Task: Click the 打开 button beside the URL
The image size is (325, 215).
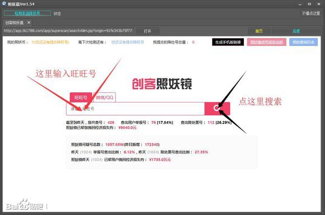Action: (x=147, y=31)
